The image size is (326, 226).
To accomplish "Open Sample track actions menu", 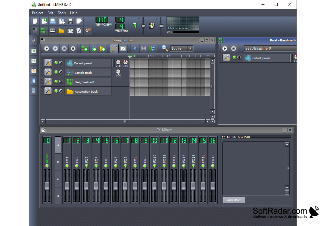I will tap(48, 72).
